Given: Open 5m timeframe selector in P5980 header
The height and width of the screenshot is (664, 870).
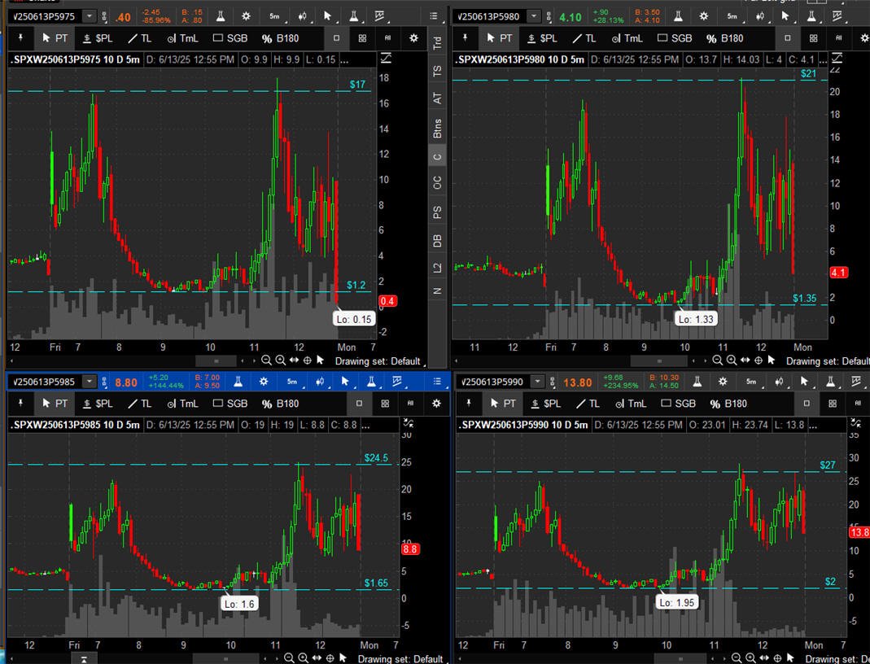Looking at the screenshot, I should [x=733, y=16].
